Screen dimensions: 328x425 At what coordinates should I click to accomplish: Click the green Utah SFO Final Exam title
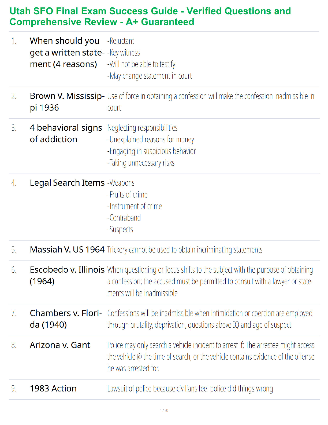[150, 16]
